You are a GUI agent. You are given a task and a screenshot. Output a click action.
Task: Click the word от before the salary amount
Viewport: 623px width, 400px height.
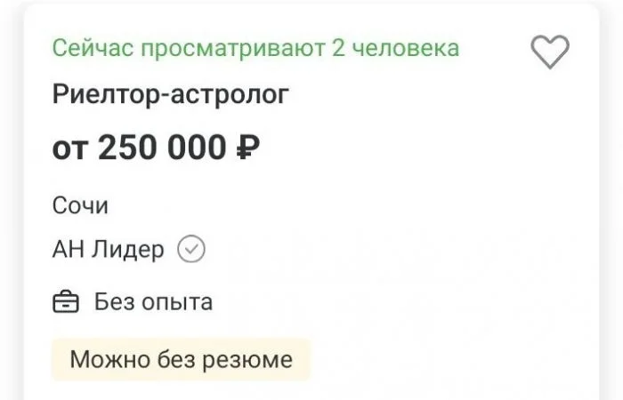click(x=70, y=148)
